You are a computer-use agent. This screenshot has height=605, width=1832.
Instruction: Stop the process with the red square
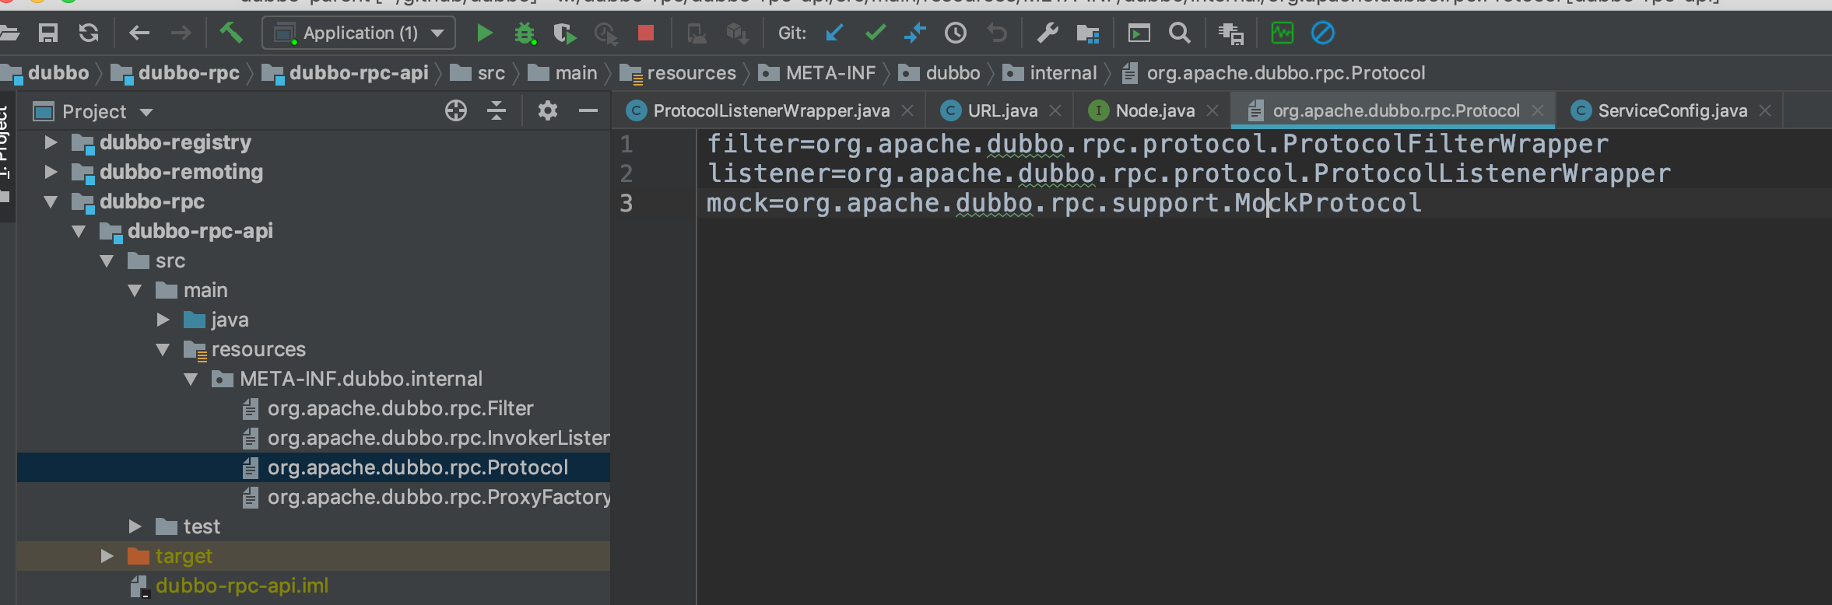[x=645, y=33]
